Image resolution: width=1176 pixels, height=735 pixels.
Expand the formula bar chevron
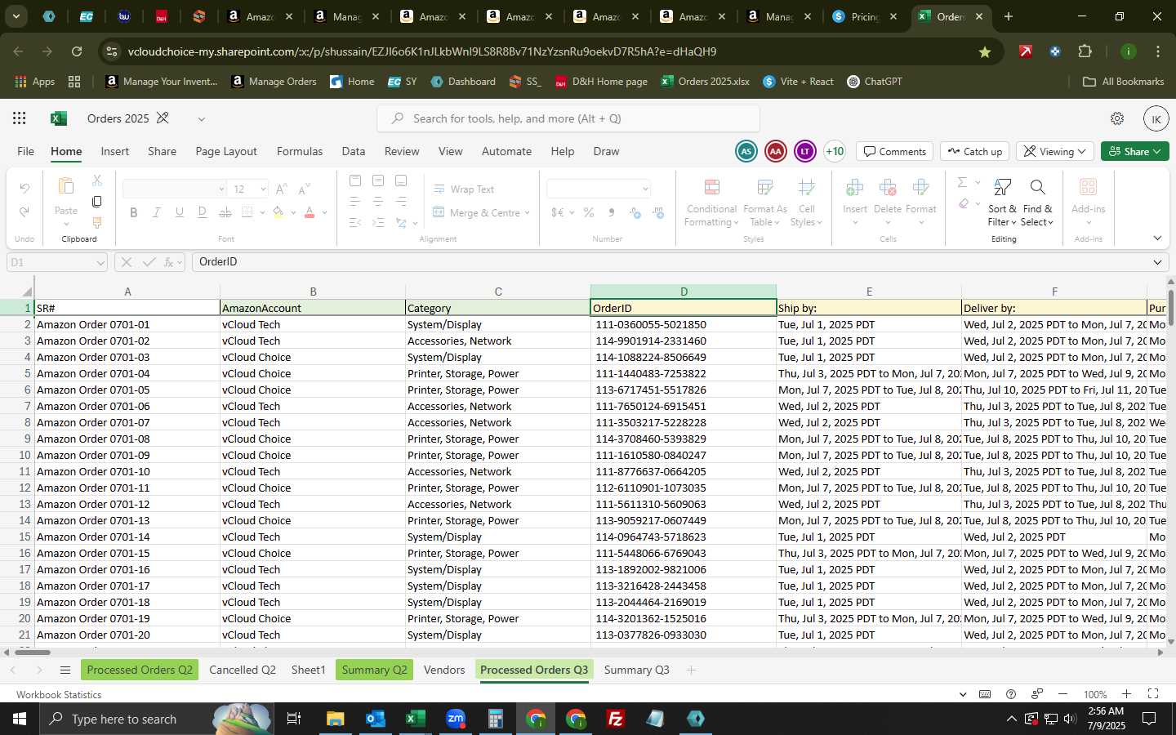point(1157,262)
